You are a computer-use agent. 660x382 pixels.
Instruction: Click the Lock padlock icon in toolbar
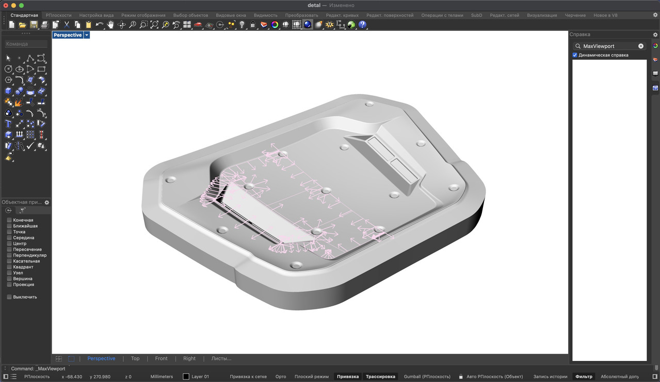253,25
